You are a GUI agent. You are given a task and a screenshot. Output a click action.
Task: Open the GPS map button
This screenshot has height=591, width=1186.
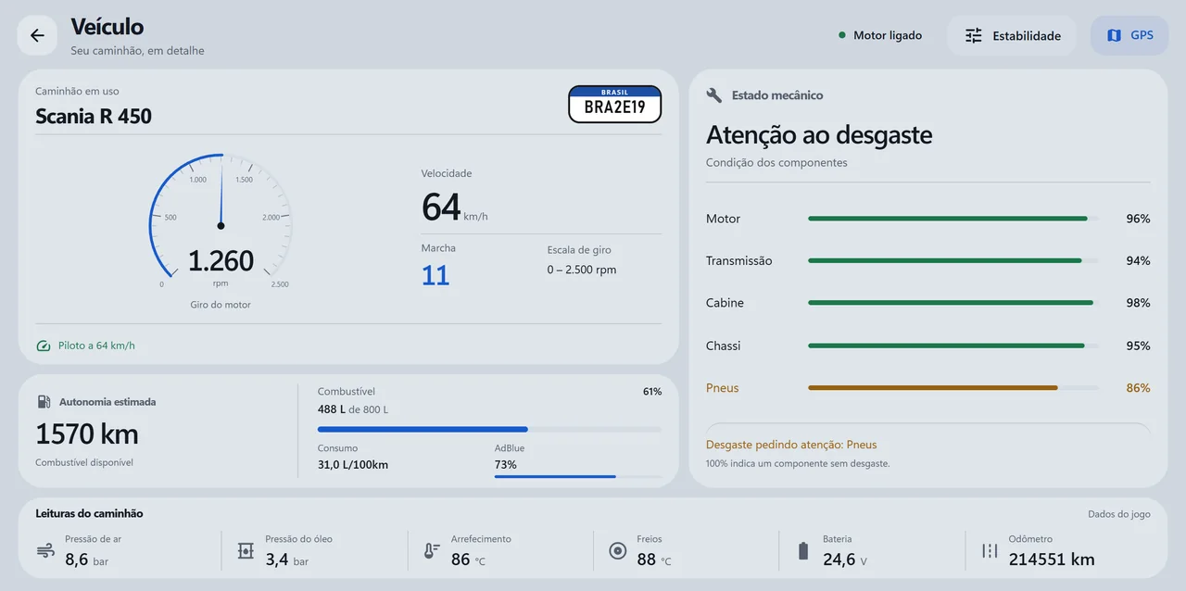(1129, 35)
